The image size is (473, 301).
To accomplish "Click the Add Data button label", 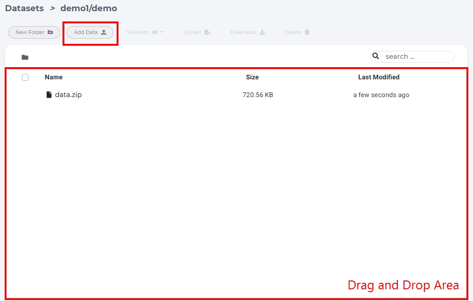I will click(86, 32).
